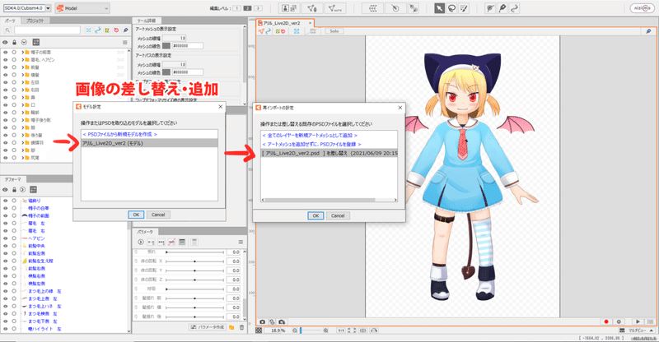This screenshot has width=659, height=342.
Task: Select PSDファイルから新規モデルを作成 option
Action: (119, 134)
